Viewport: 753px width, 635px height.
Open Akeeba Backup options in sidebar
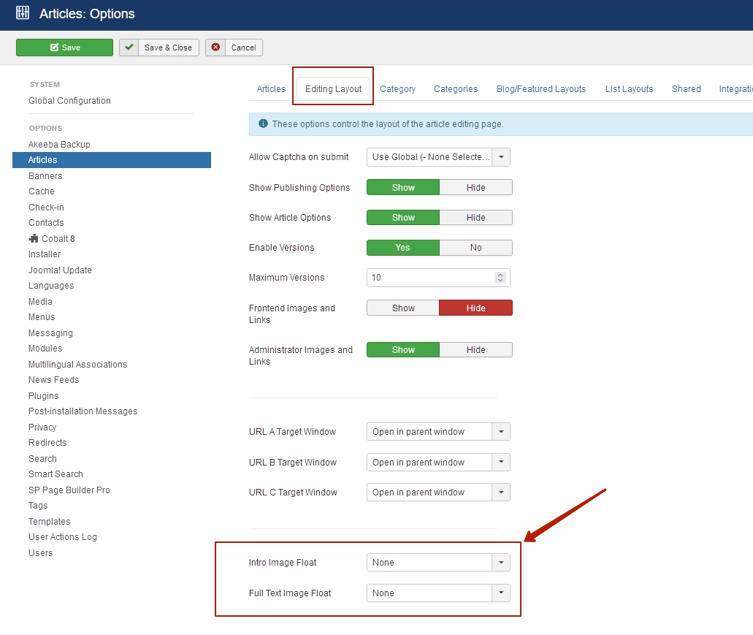pyautogui.click(x=59, y=145)
